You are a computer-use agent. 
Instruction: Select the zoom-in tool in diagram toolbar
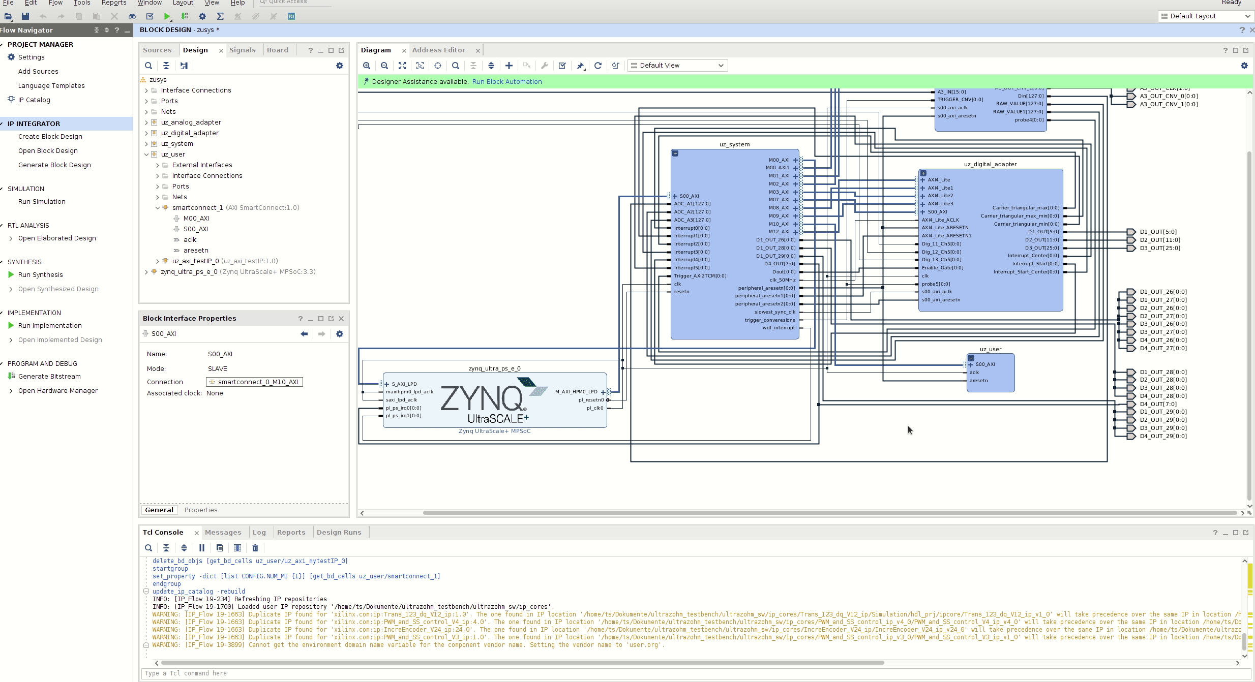point(368,65)
